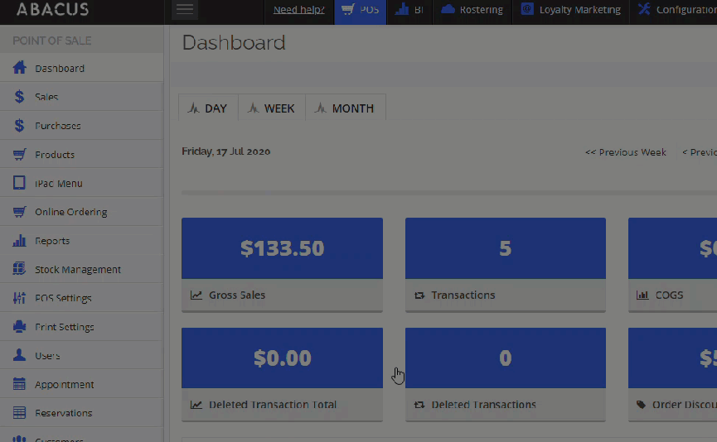
Task: Click the hamburger menu toggle button
Action: pos(185,9)
